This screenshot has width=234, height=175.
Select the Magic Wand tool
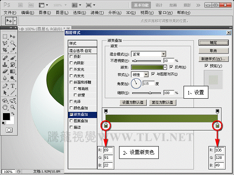(x=13, y=43)
